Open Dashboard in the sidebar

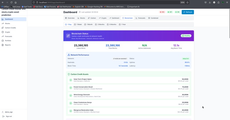13,19
